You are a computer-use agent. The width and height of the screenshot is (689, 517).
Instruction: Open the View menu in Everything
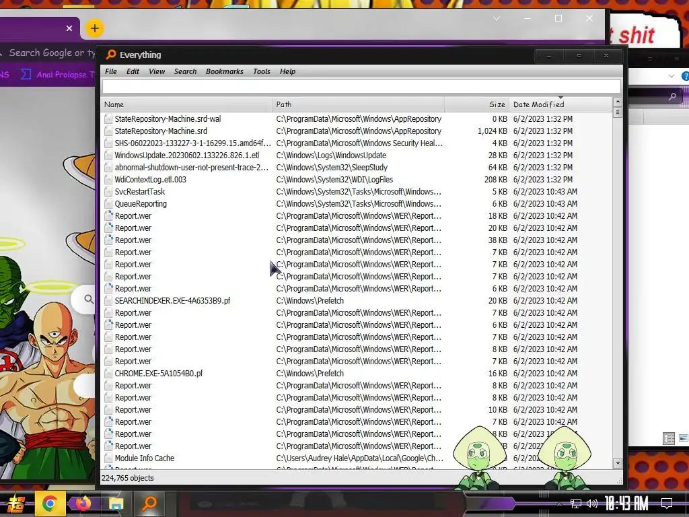156,71
